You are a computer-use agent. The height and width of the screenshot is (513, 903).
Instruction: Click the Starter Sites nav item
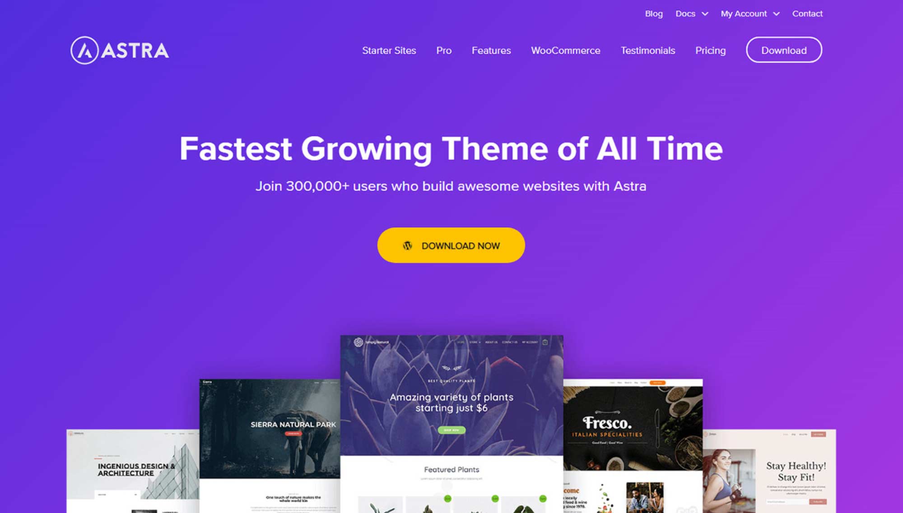point(389,50)
